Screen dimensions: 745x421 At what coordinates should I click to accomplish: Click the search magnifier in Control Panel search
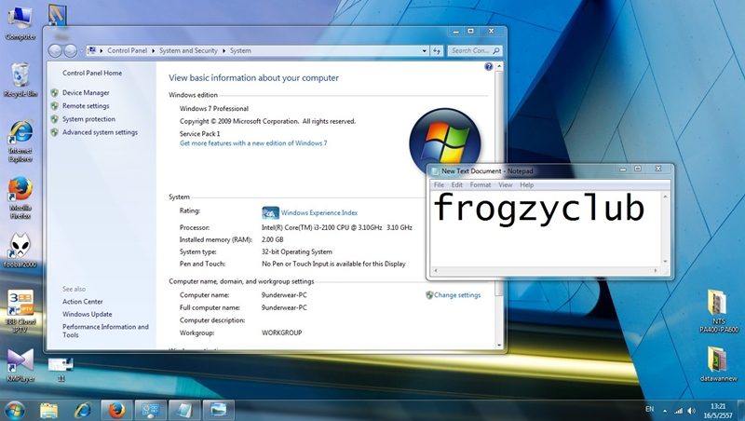496,50
